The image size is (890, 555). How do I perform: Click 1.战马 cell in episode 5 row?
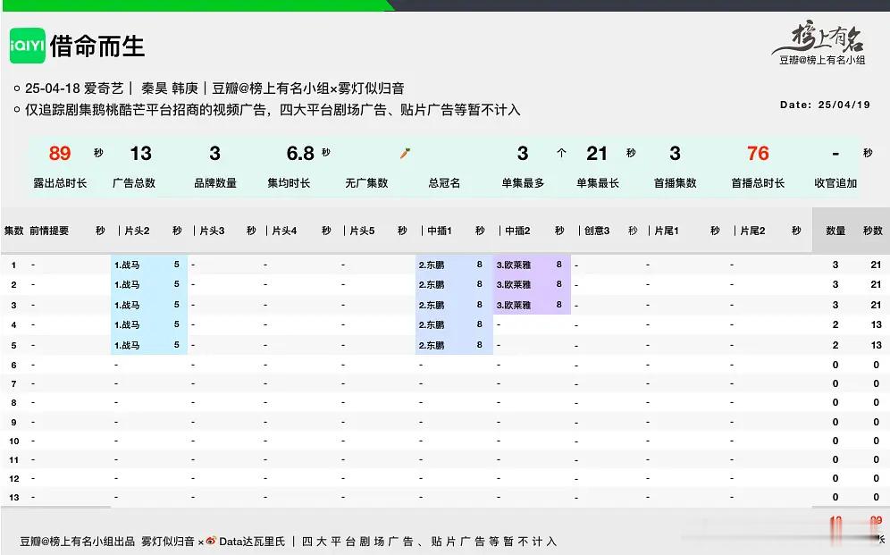127,345
